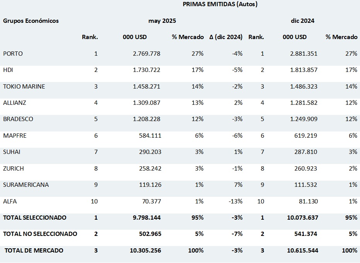The height and width of the screenshot is (263, 360).
Task: Select TOTAL NO SELECCIONADO change -7%
Action: coord(237,234)
